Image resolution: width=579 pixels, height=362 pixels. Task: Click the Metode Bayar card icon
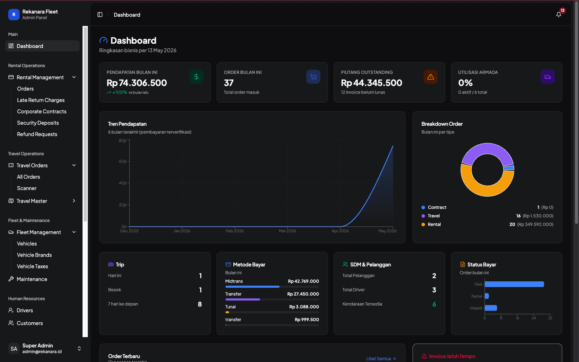228,265
